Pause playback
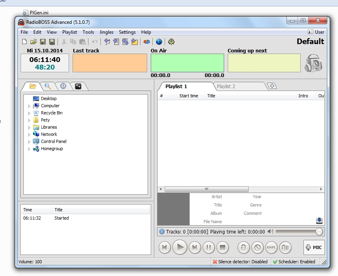 (x=208, y=247)
